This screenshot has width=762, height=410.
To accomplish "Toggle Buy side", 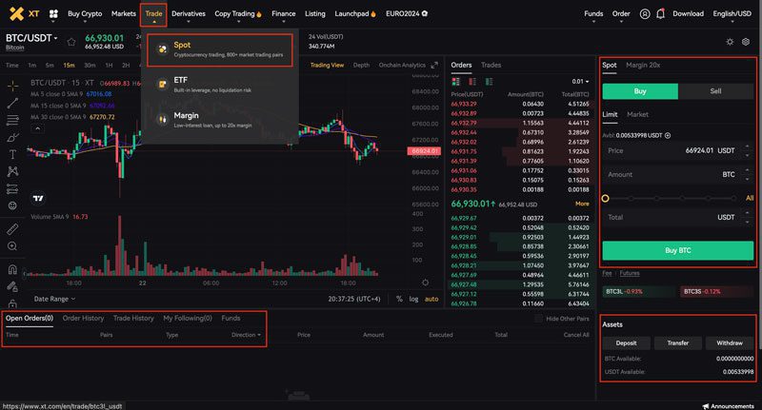I will point(640,91).
